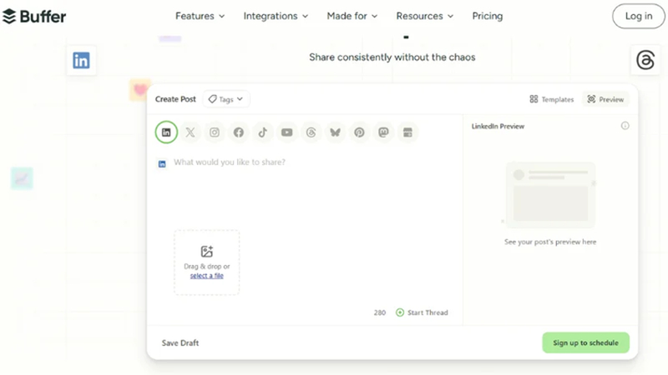668x375 pixels.
Task: Select the Threads channel icon in composer
Action: coord(311,132)
